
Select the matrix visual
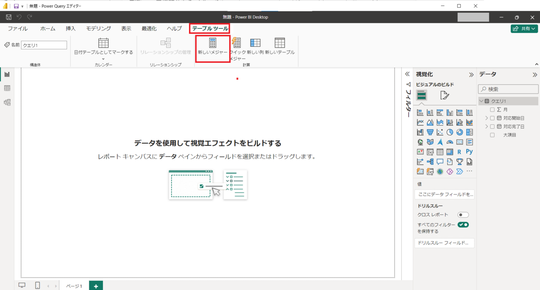pos(450,152)
